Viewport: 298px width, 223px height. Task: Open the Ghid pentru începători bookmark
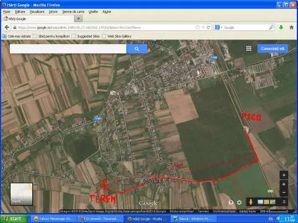52,37
